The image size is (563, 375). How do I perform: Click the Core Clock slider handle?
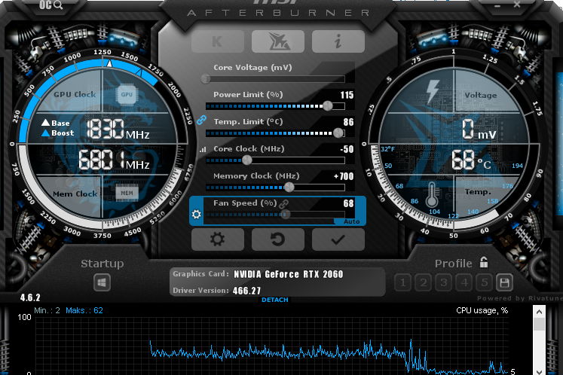click(247, 160)
